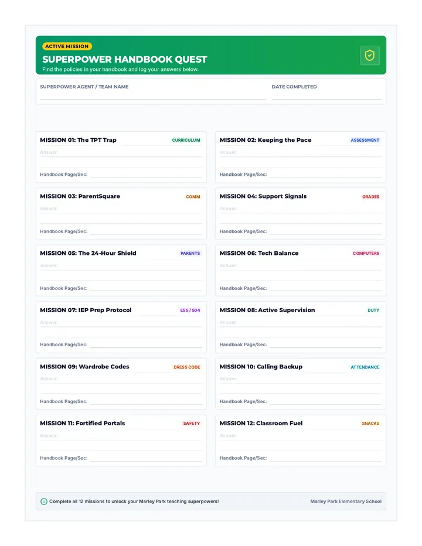Click Mission 11 Fortified Portals answer line
This screenshot has height=546, width=422.
point(121,436)
